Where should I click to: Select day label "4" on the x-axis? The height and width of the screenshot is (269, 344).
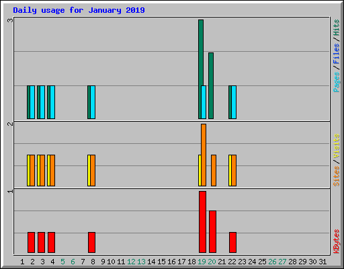tap(52, 262)
